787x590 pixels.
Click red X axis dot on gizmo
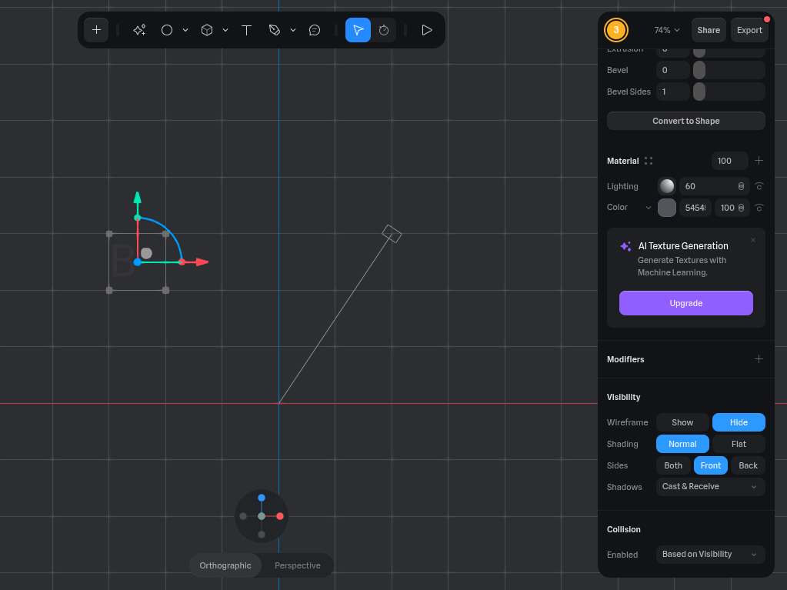[280, 516]
